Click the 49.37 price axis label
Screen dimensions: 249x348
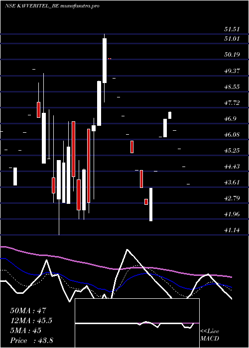tap(232, 71)
